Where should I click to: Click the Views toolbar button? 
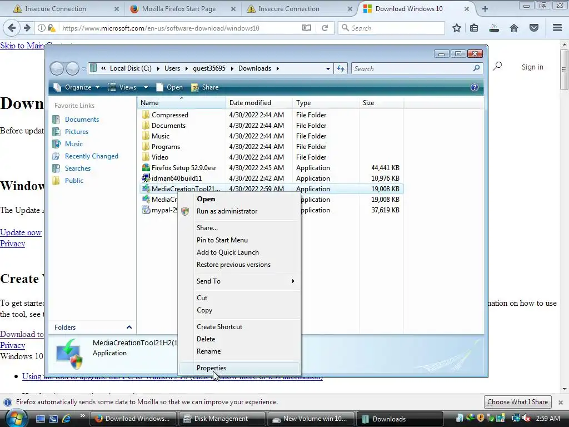(x=122, y=87)
